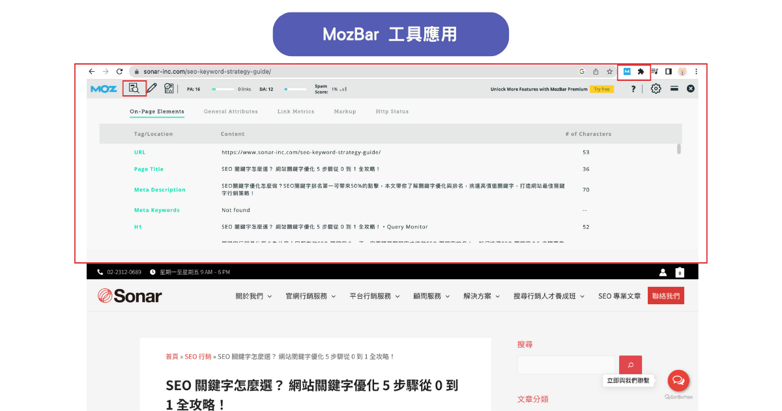Screen dimensions: 782x411
Task: Open the SEO 行銷 breadcrumb link
Action: [x=197, y=356]
